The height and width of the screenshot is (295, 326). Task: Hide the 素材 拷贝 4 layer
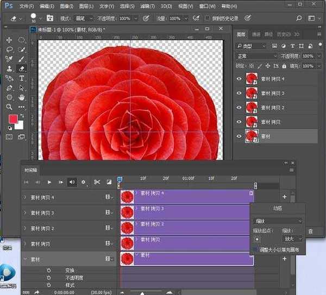[x=240, y=79]
